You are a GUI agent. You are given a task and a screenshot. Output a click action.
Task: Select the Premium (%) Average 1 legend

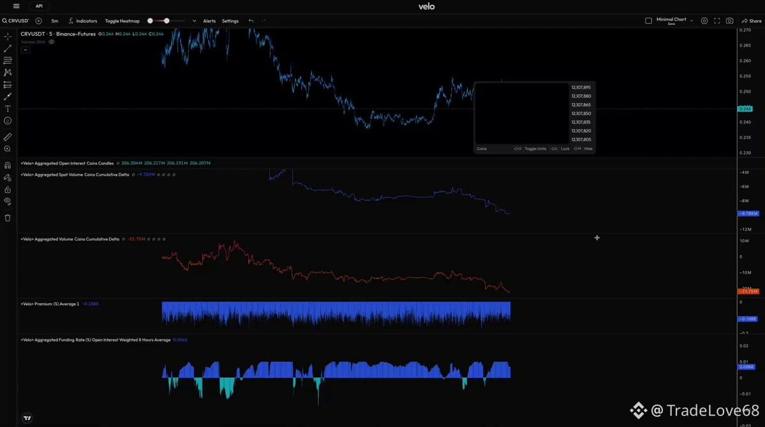(50, 304)
